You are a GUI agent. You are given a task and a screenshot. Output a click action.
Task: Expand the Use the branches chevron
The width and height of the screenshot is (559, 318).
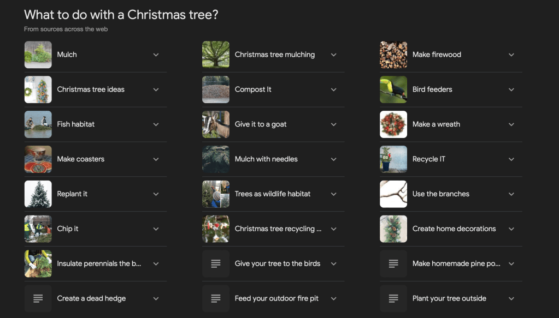[x=511, y=194]
